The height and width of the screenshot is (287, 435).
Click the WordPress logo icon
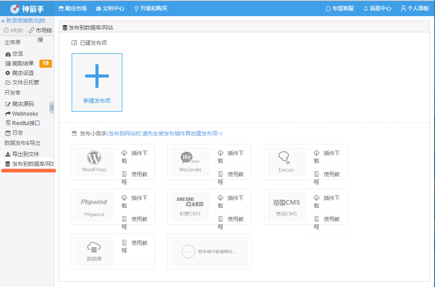(x=94, y=158)
